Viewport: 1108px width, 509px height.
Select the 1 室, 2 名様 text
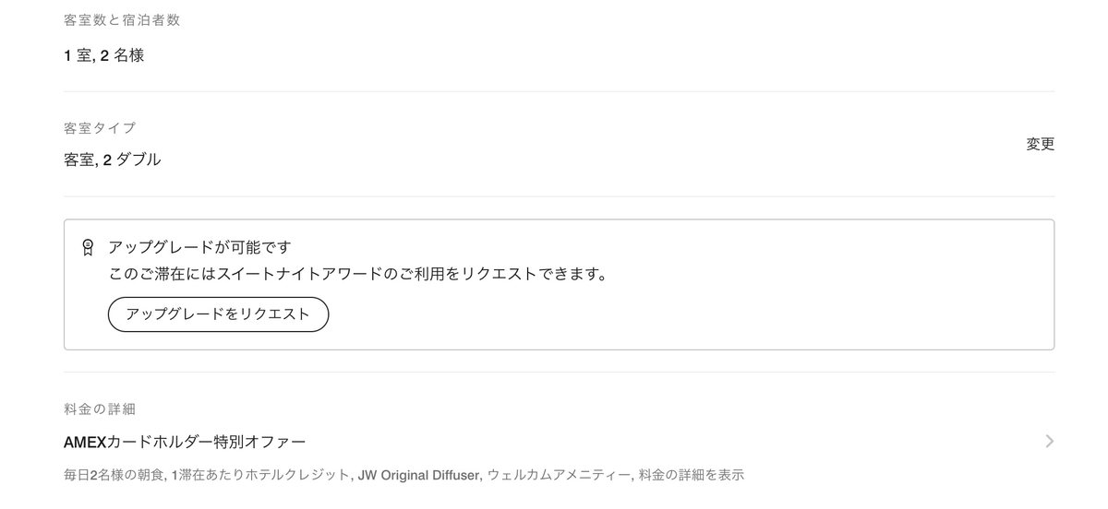coord(103,55)
